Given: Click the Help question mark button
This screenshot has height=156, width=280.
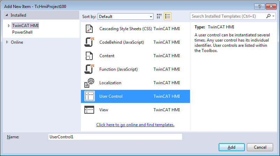Looking at the screenshot, I should click(x=260, y=7).
